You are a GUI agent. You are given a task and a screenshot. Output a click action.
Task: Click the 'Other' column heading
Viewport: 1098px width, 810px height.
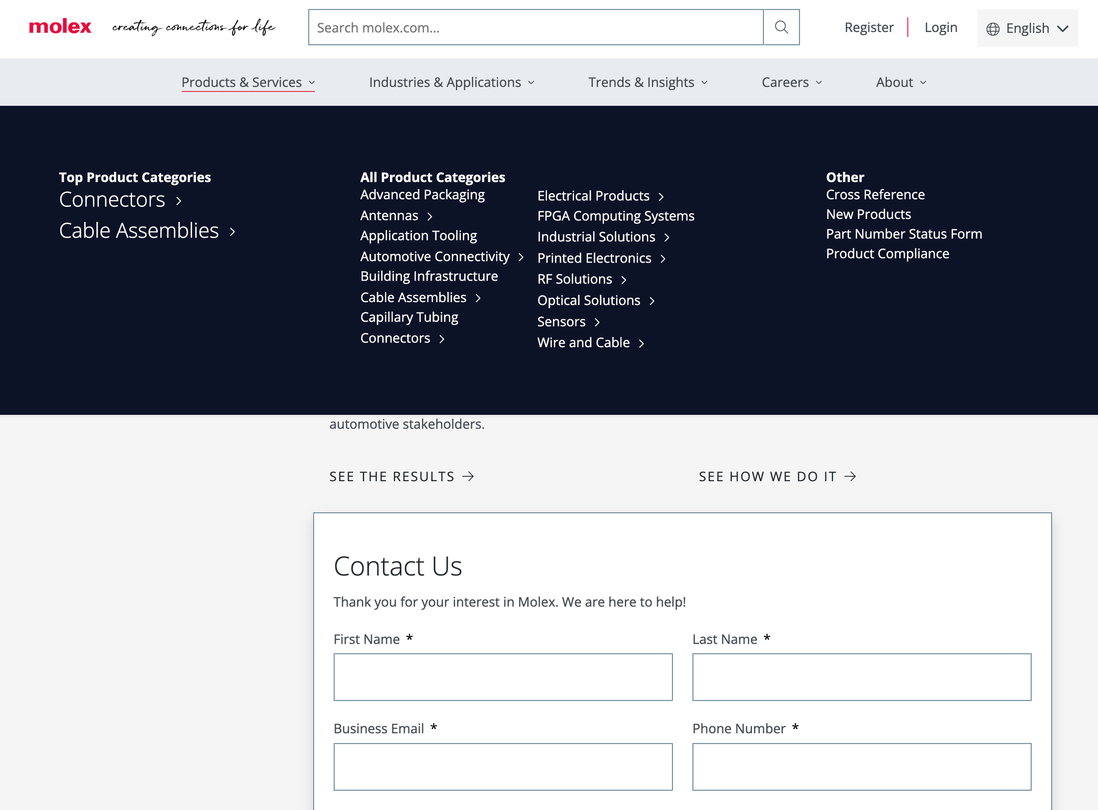tap(845, 177)
